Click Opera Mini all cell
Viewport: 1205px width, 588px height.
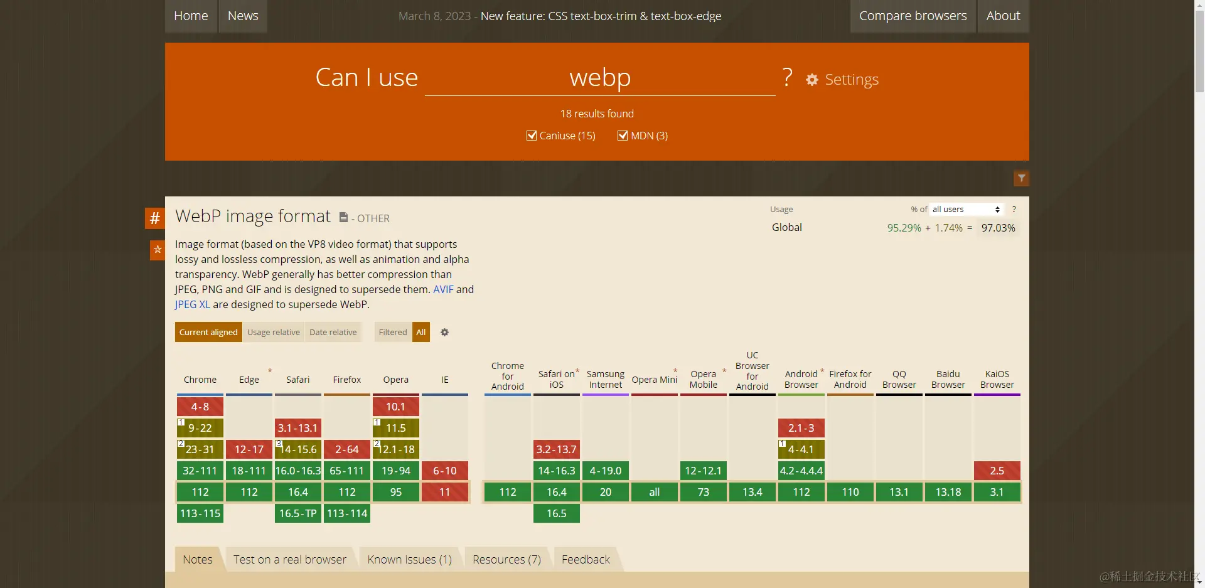click(x=655, y=492)
